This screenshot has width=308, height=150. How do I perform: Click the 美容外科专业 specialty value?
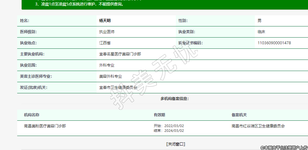coord(111,76)
